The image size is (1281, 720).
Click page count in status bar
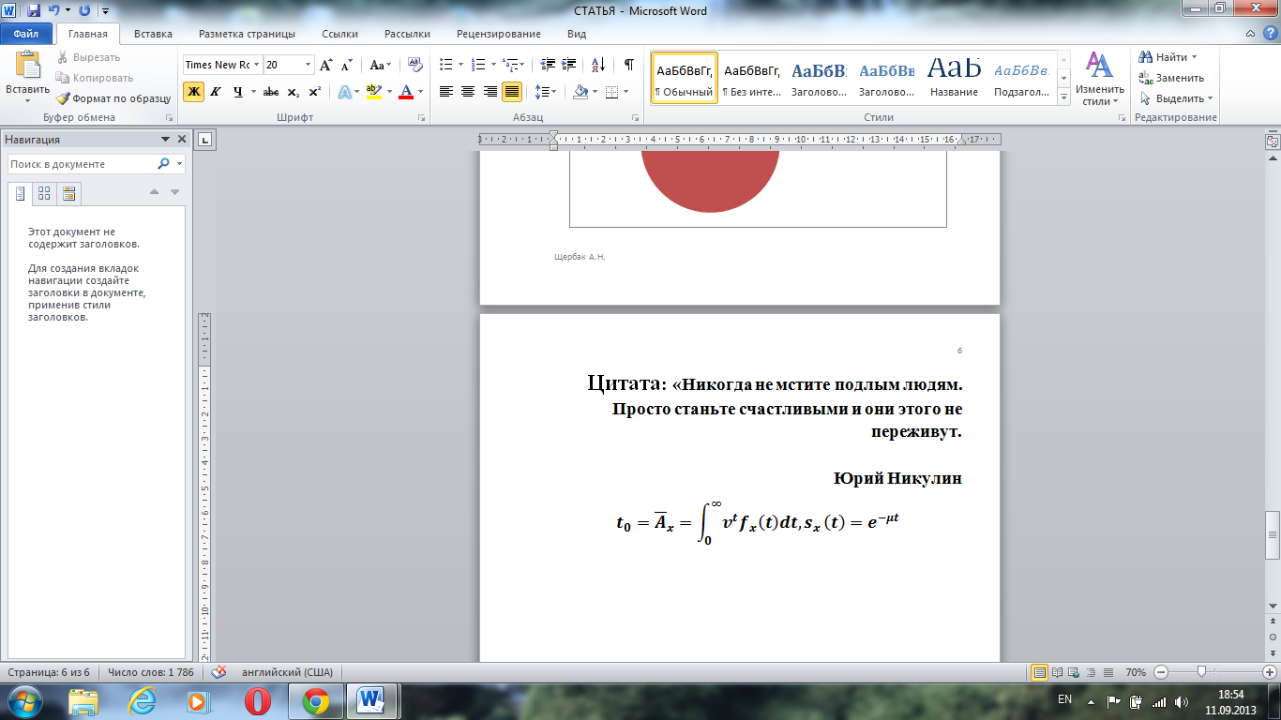click(48, 672)
